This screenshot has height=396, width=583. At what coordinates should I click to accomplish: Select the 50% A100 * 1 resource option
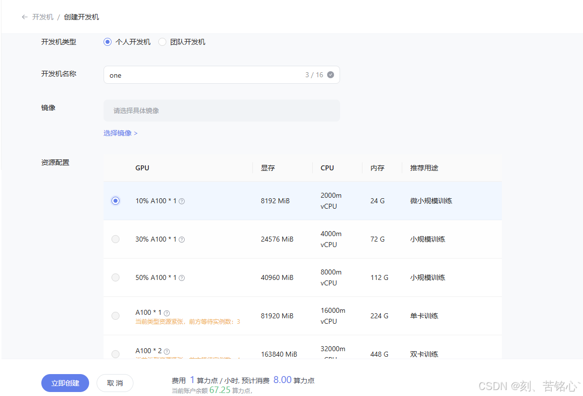116,277
